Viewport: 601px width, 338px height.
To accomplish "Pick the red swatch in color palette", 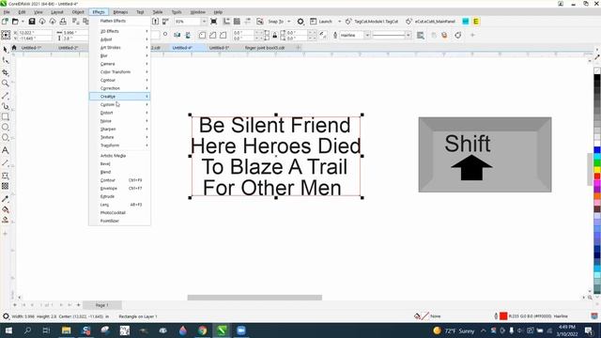I will pos(597,176).
